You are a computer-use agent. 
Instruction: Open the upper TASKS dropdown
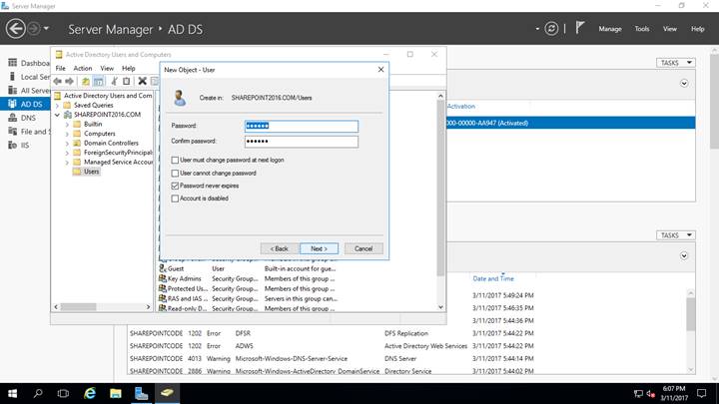tap(675, 63)
